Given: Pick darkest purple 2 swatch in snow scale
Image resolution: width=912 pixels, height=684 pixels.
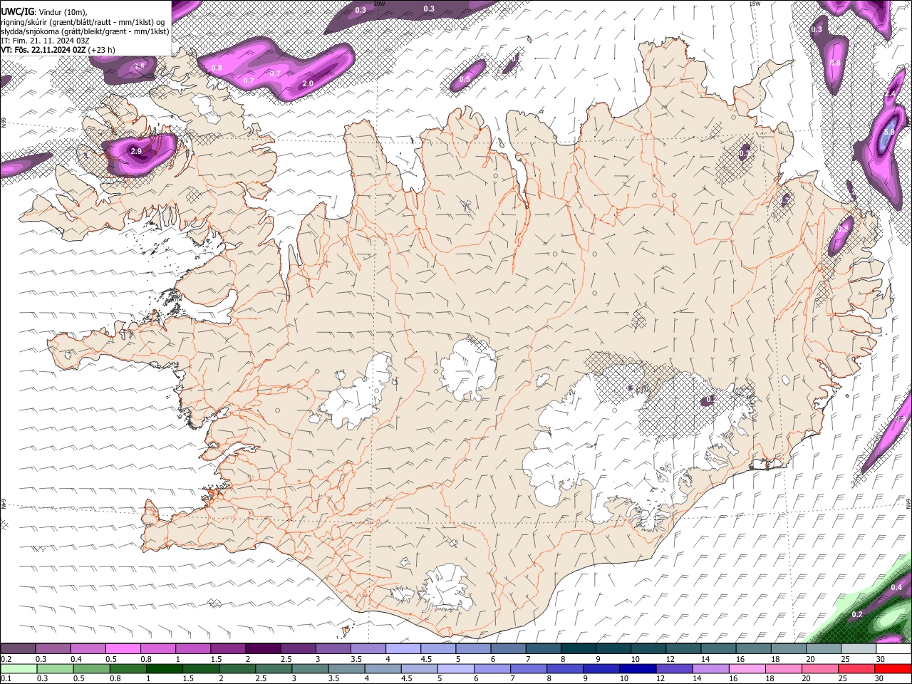Looking at the screenshot, I should click(x=262, y=649).
